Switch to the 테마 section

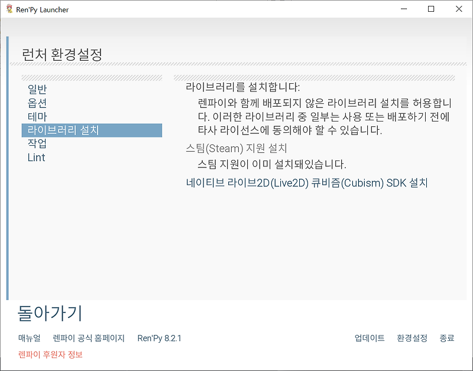click(37, 117)
